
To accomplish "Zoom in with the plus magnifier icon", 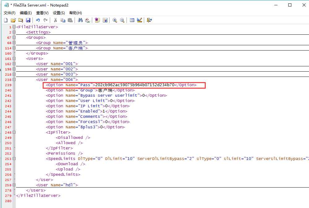I will click(115, 20).
